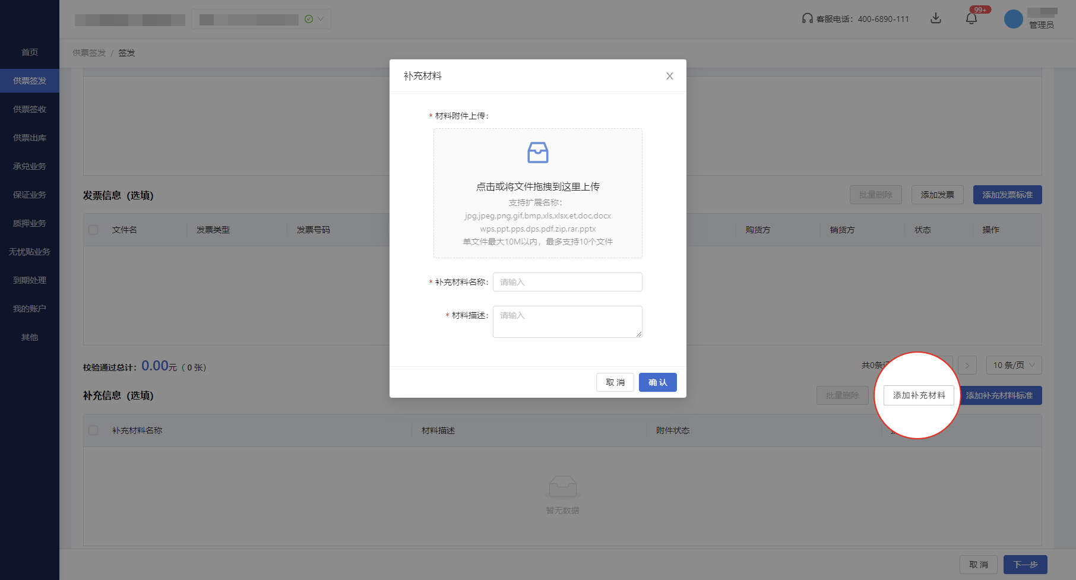Screen dimensions: 1076x580
Task: Click the circled 添加补充材料 button
Action: click(919, 395)
